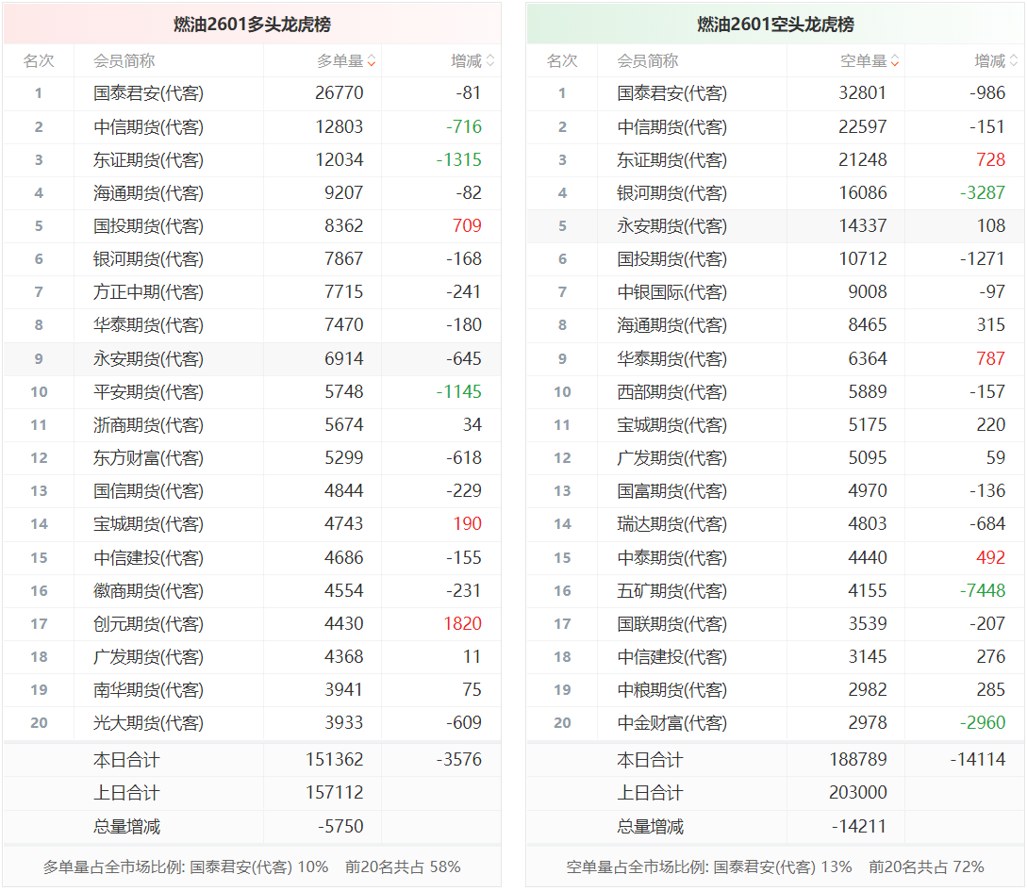
Task: Click 创元期货(代客) row
Action: click(252, 624)
